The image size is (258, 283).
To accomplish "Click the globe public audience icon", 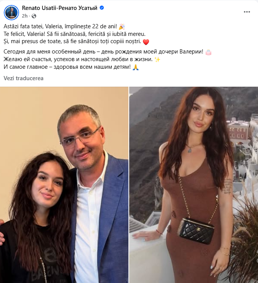I will pos(34,16).
